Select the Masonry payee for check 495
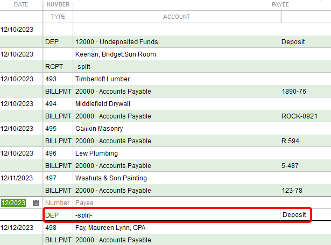This screenshot has height=245, width=331. (99, 129)
